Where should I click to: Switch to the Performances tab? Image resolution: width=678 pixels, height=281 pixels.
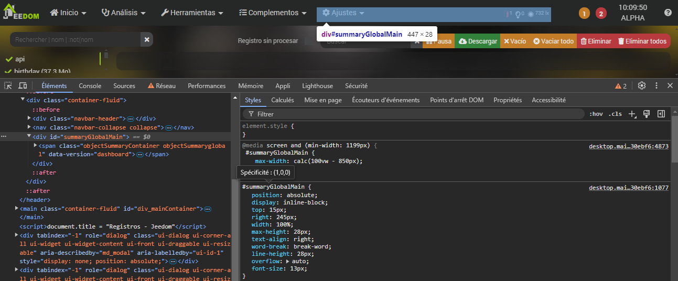(x=207, y=86)
